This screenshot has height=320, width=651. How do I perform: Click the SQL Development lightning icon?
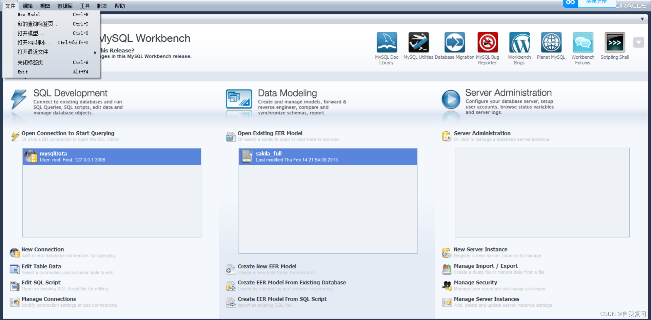coord(19,99)
